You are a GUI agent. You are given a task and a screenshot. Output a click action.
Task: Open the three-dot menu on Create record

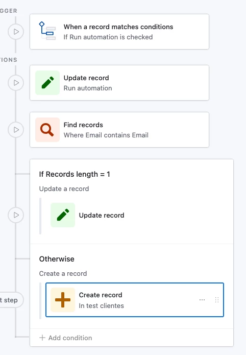click(202, 300)
